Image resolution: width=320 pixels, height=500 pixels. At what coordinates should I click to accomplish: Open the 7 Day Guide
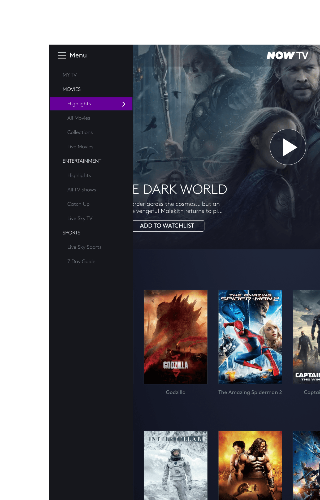[81, 261]
